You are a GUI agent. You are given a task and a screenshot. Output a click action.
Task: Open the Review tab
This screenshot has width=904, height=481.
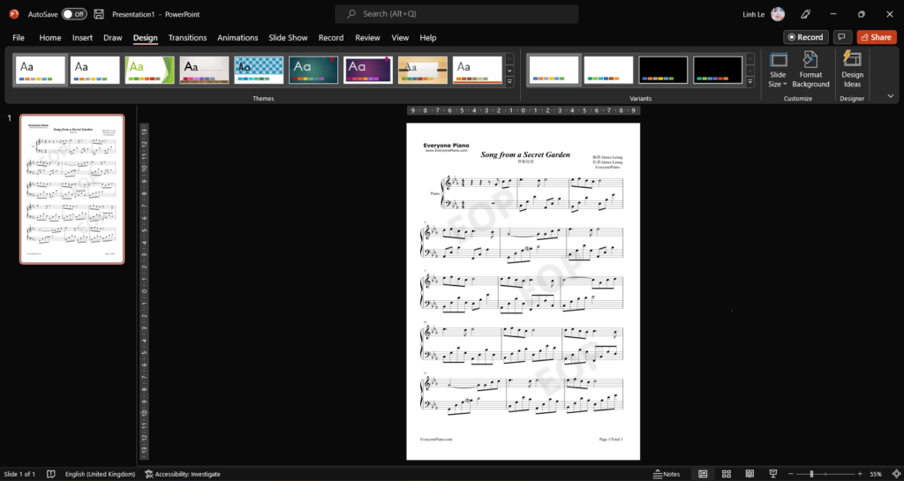(368, 37)
